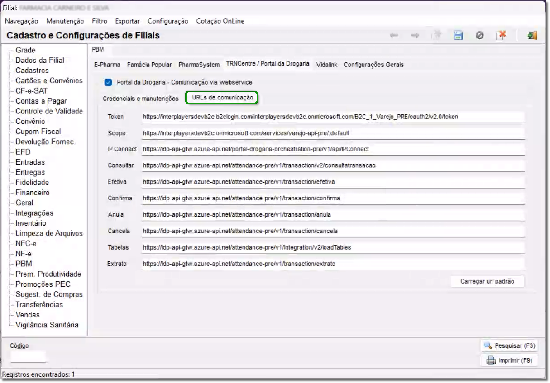550x383 pixels.
Task: Click the Cancela URL field
Action: (333, 231)
